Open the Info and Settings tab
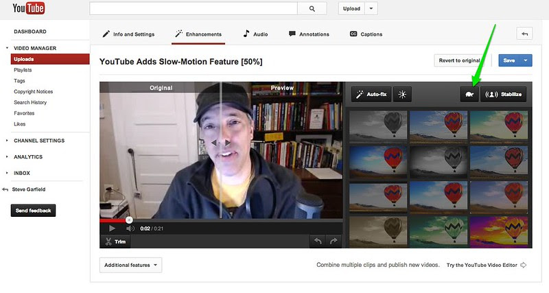This screenshot has height=293, width=549. point(128,34)
